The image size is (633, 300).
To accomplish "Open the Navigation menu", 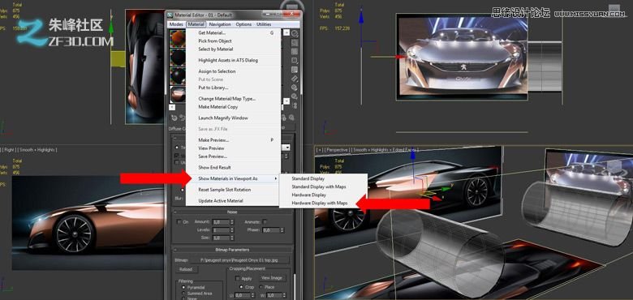I will [x=220, y=24].
